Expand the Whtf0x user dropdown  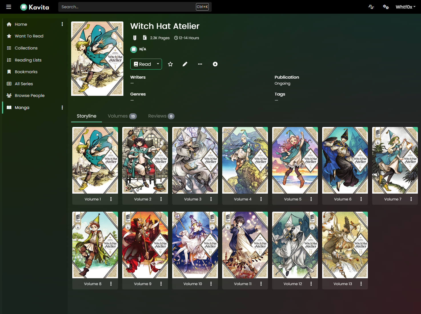[x=405, y=7]
